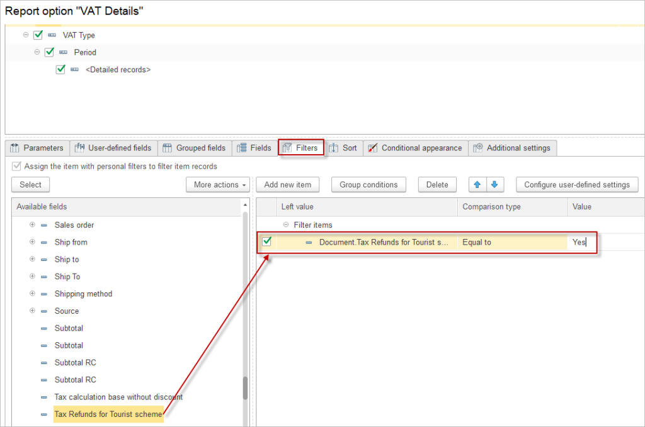
Task: Click the available fields scrollbar thumb
Action: click(245, 388)
